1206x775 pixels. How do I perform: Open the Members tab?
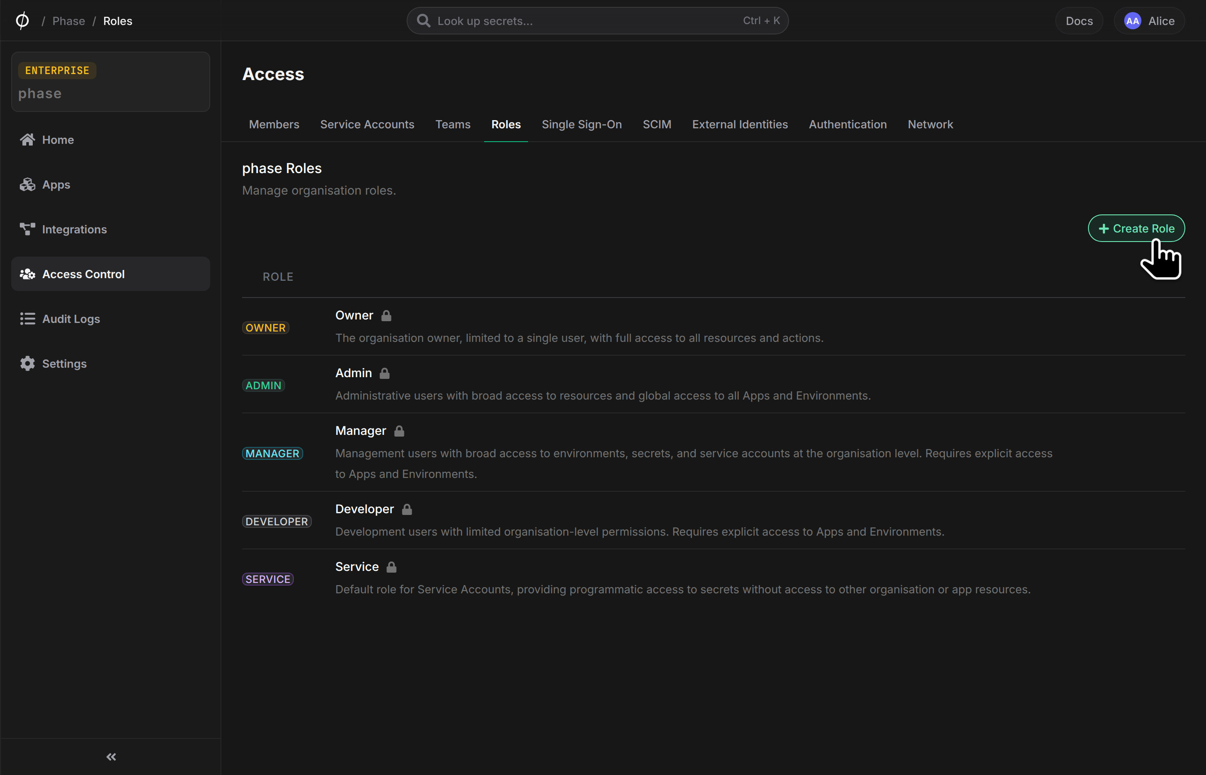tap(274, 124)
